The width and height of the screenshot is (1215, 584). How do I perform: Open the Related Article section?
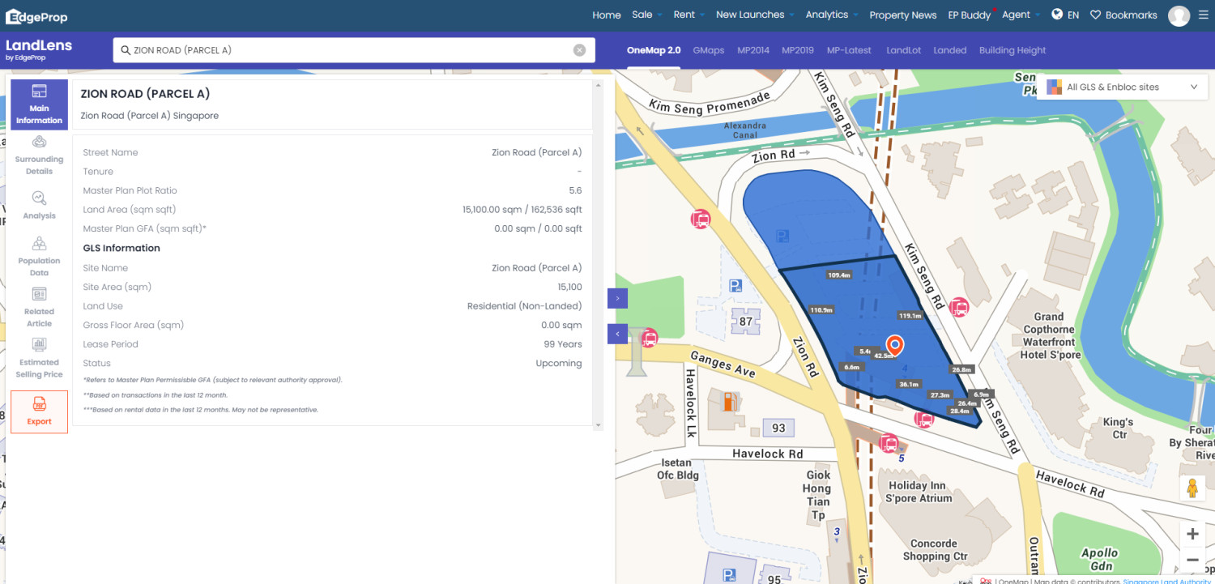pyautogui.click(x=39, y=307)
